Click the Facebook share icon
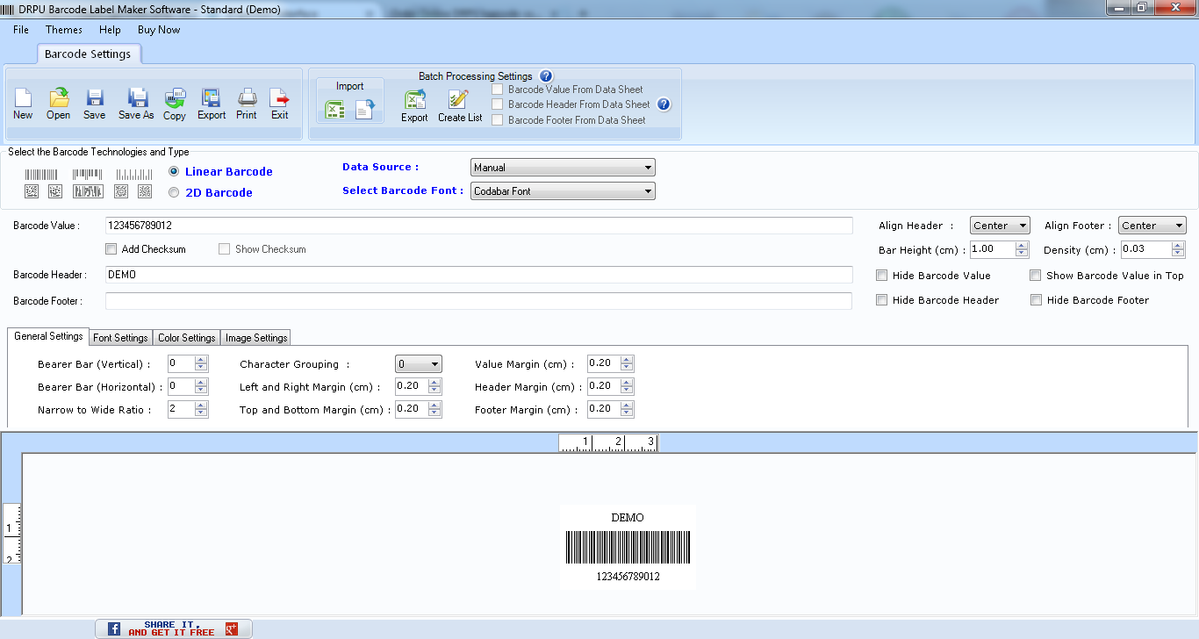 [114, 628]
